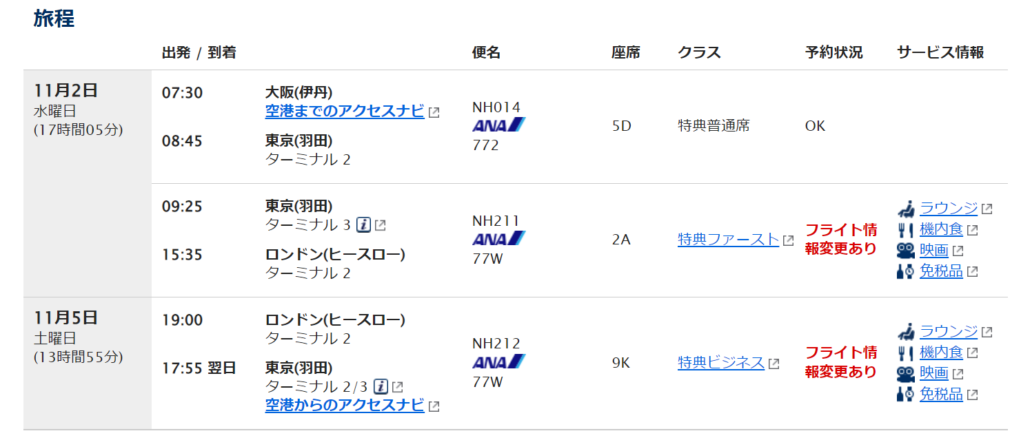1021x440 pixels.
Task: Open 空港までのアクセスナビ link for Osaka Itami
Action: coord(344,111)
